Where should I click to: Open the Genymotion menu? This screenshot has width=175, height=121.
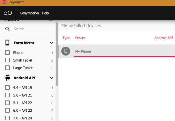29,13
